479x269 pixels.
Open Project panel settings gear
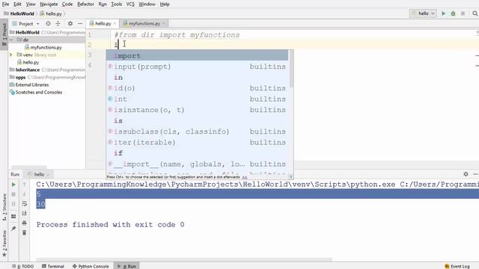(x=70, y=23)
